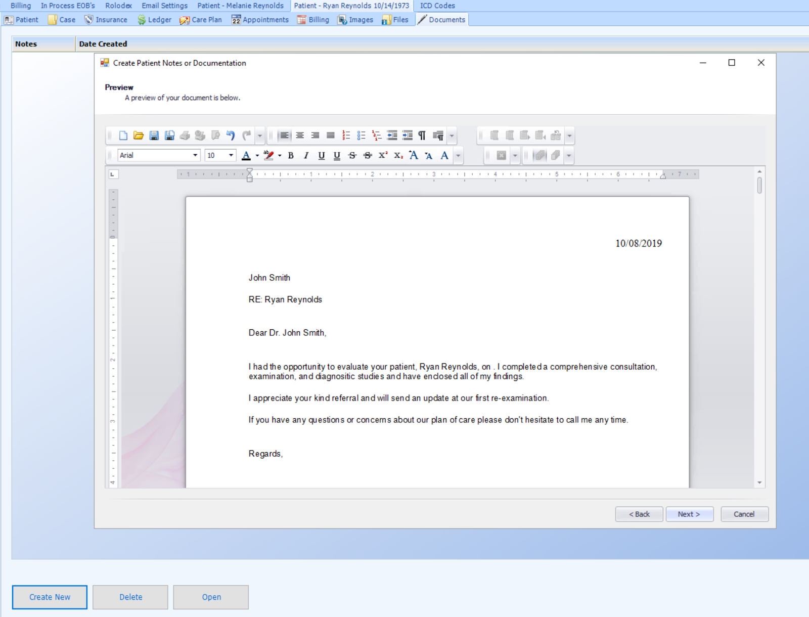Save the current document

154,135
